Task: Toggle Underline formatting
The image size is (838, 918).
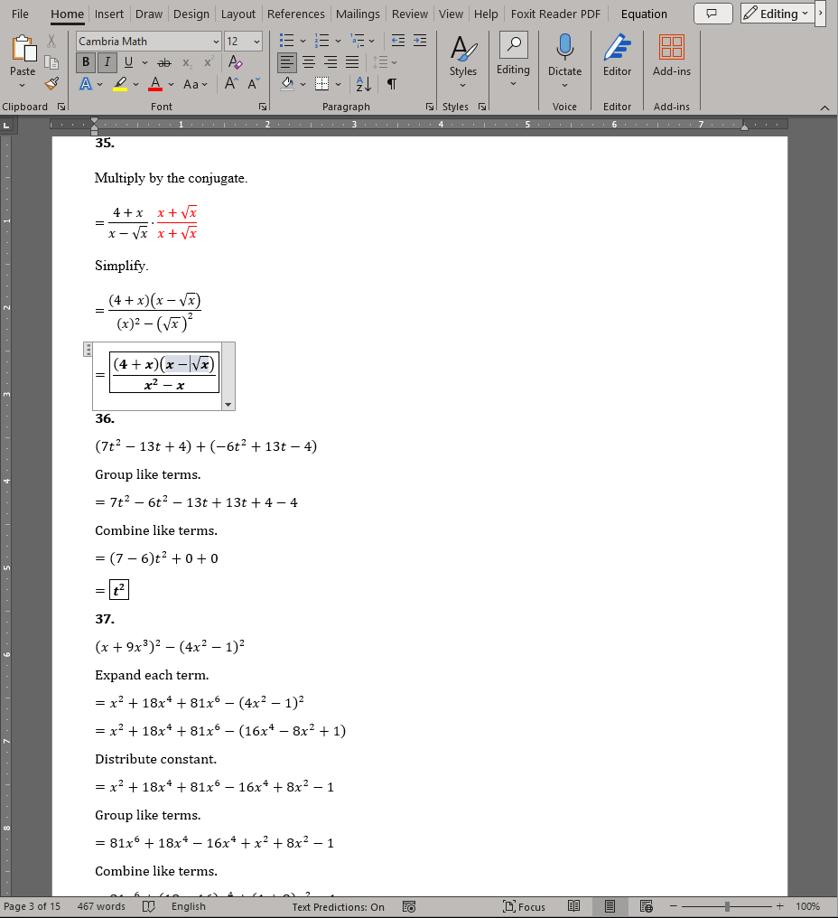Action: (x=128, y=62)
